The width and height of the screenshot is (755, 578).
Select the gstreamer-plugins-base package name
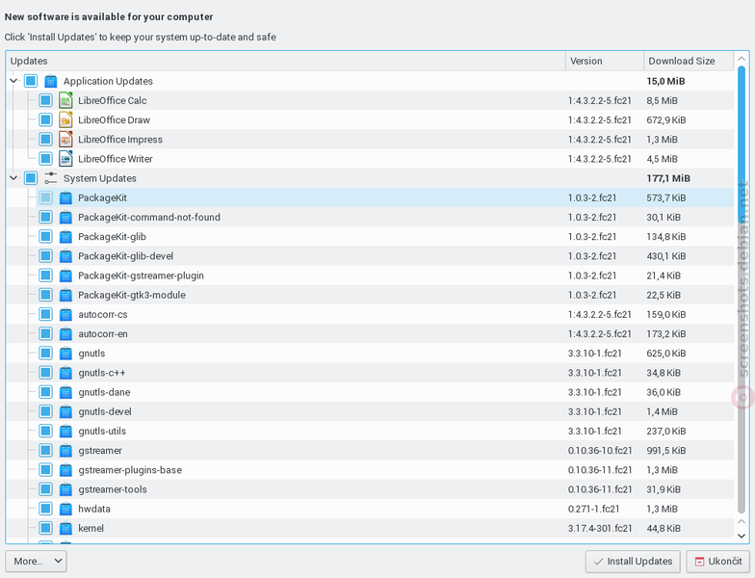[x=130, y=470]
